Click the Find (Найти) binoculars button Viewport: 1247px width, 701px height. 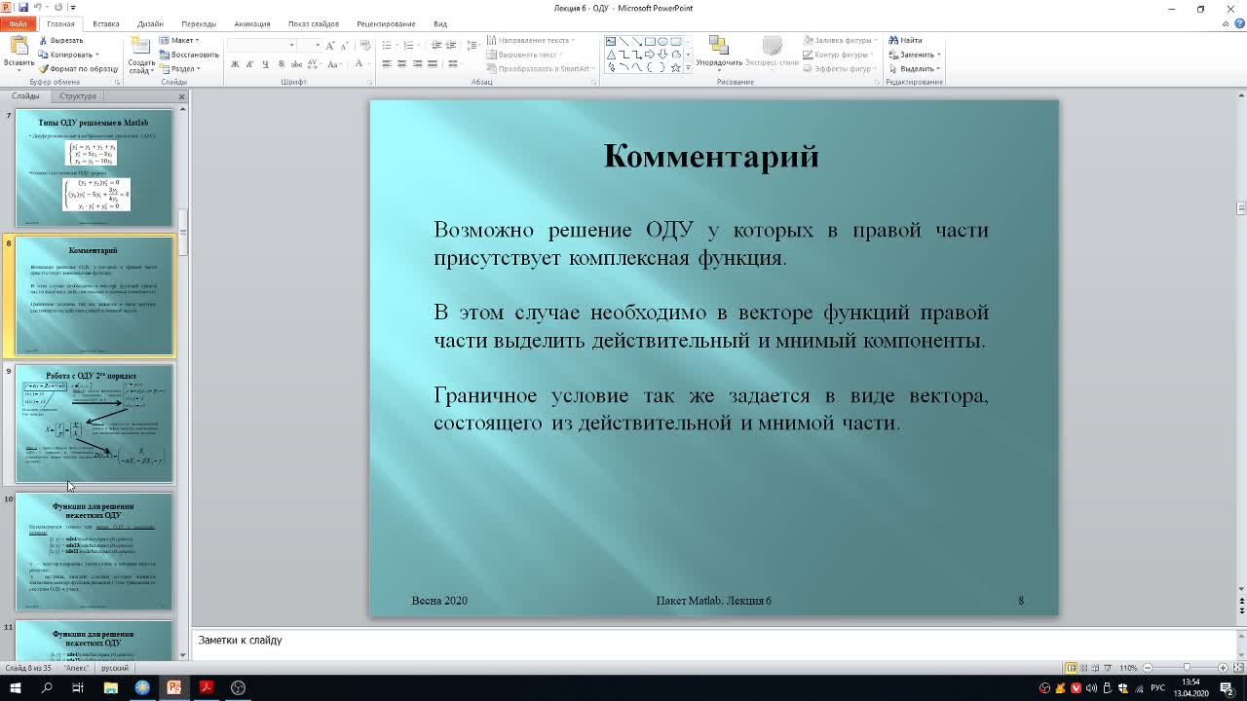click(905, 41)
